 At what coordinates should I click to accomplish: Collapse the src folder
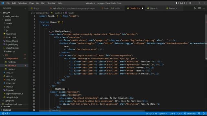[14, 55]
